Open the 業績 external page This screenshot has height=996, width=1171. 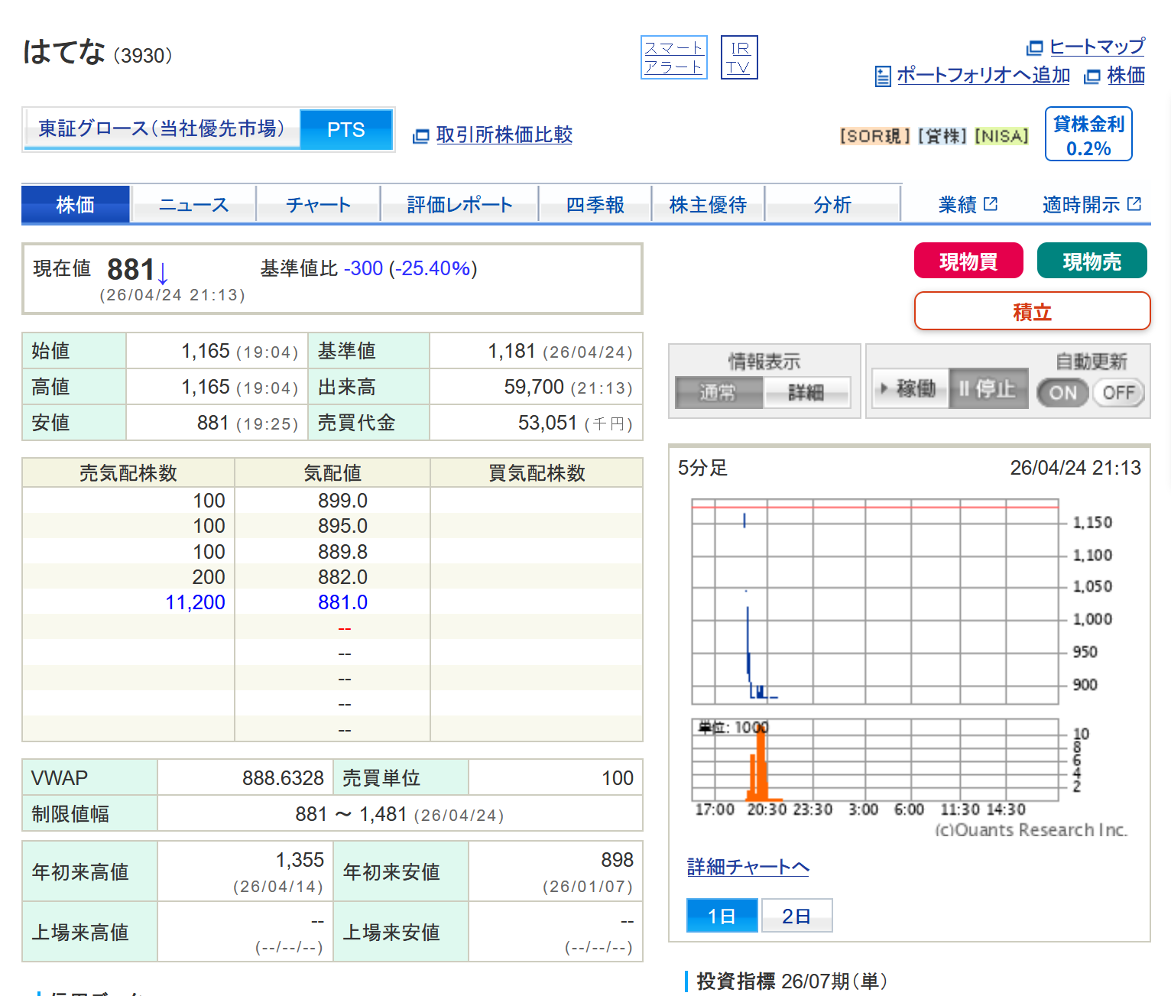tap(967, 205)
